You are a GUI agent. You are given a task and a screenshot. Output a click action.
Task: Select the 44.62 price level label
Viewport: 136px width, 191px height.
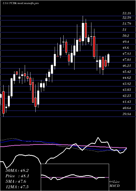(126, 78)
